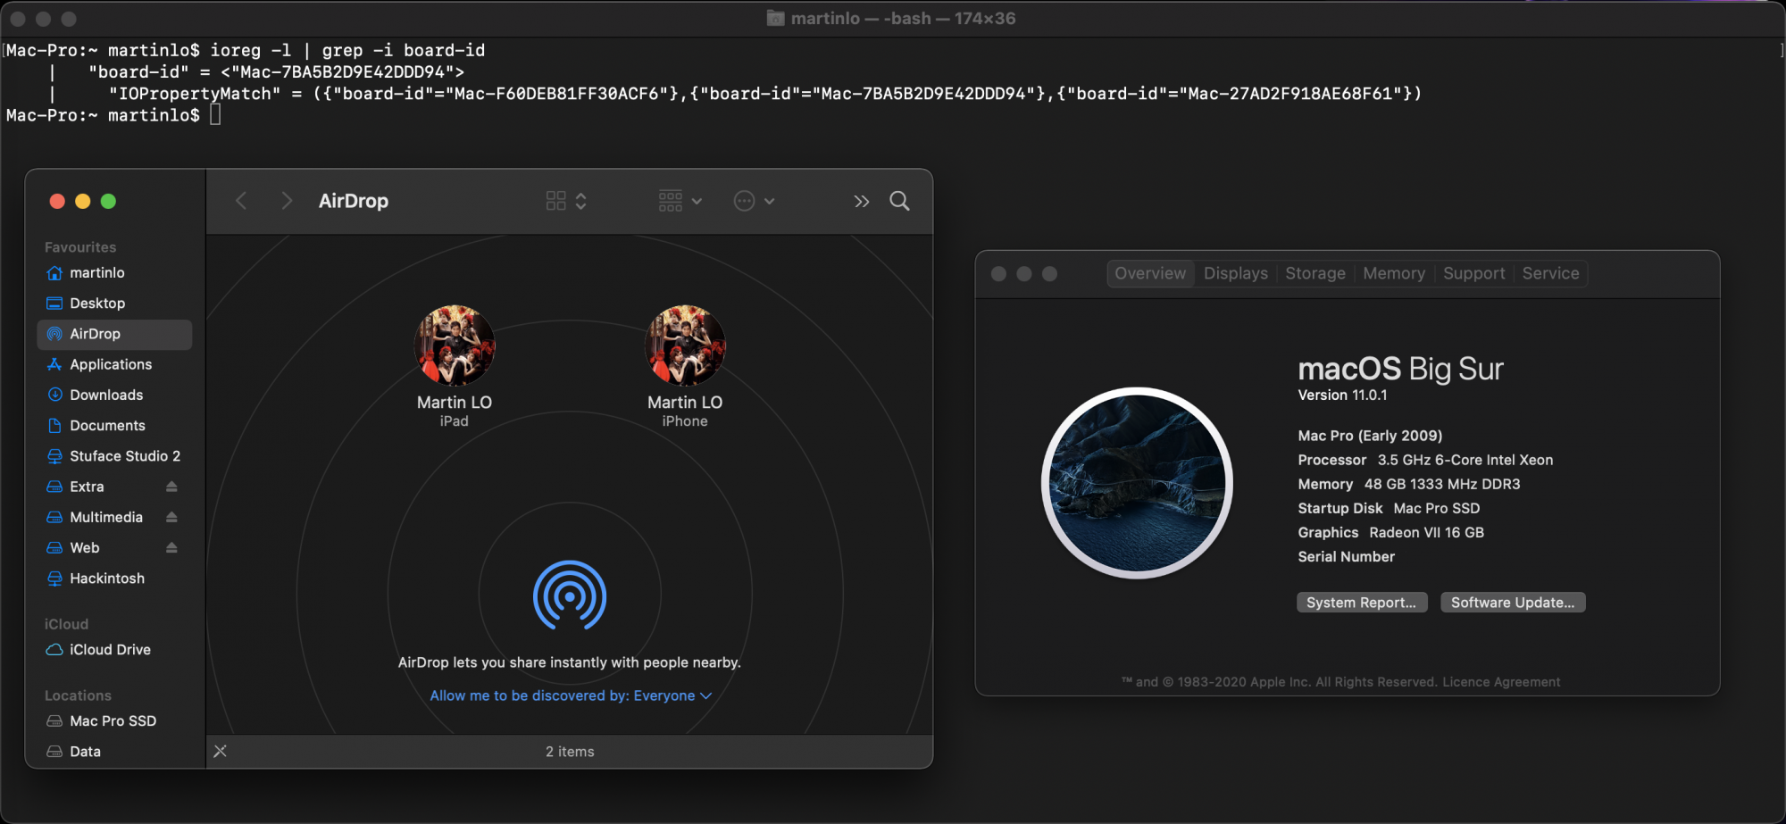Switch to Displays tab in About This Mac

tap(1236, 273)
